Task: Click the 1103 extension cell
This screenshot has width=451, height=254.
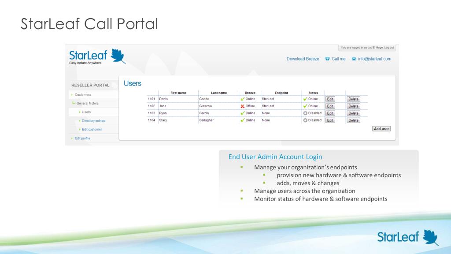Action: pyautogui.click(x=152, y=113)
